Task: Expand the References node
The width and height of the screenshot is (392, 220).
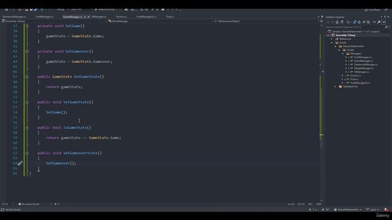Action: point(332,39)
